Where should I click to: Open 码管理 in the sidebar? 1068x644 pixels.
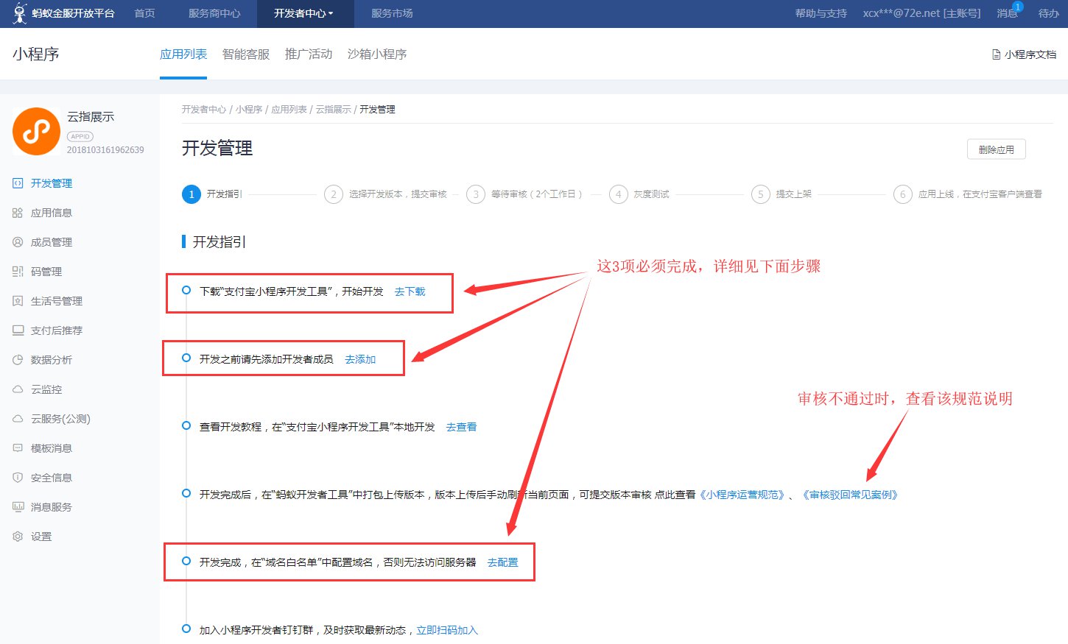(x=46, y=272)
